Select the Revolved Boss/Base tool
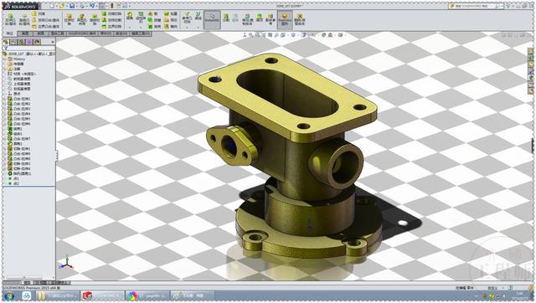536x303 pixels. coord(24,20)
